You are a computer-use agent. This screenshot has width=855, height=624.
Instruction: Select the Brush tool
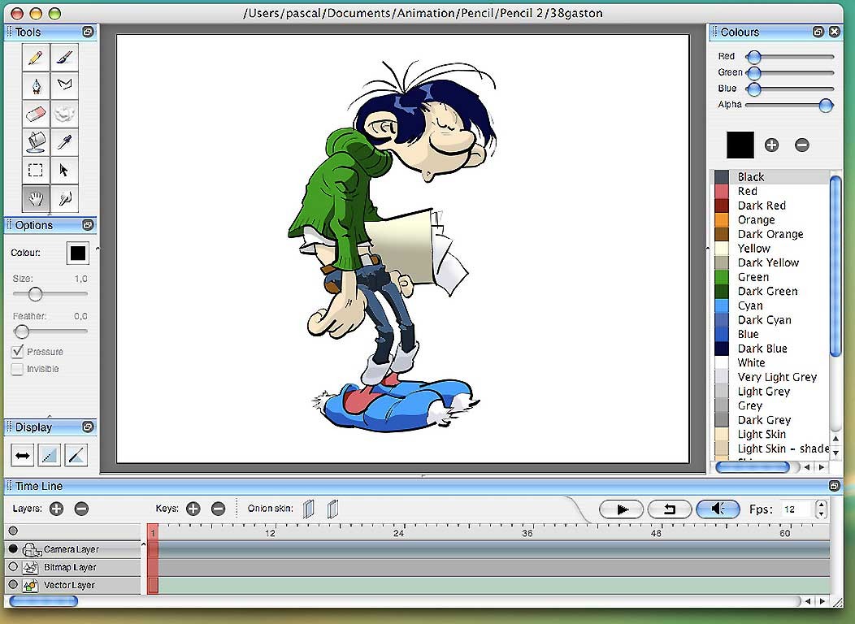pyautogui.click(x=64, y=57)
